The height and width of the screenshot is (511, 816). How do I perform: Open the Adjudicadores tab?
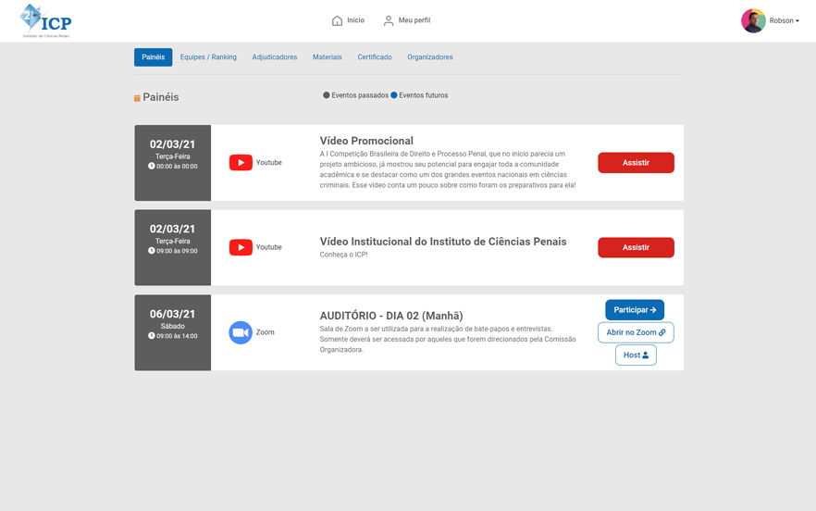(275, 57)
